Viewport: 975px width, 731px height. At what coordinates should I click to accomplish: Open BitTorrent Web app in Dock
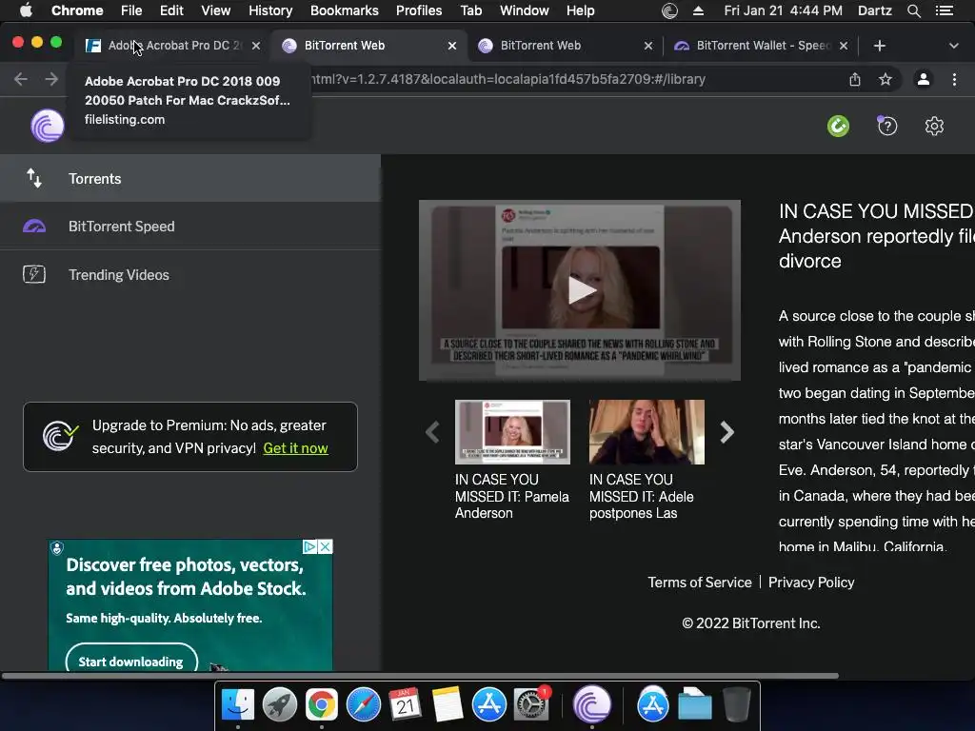(x=592, y=704)
